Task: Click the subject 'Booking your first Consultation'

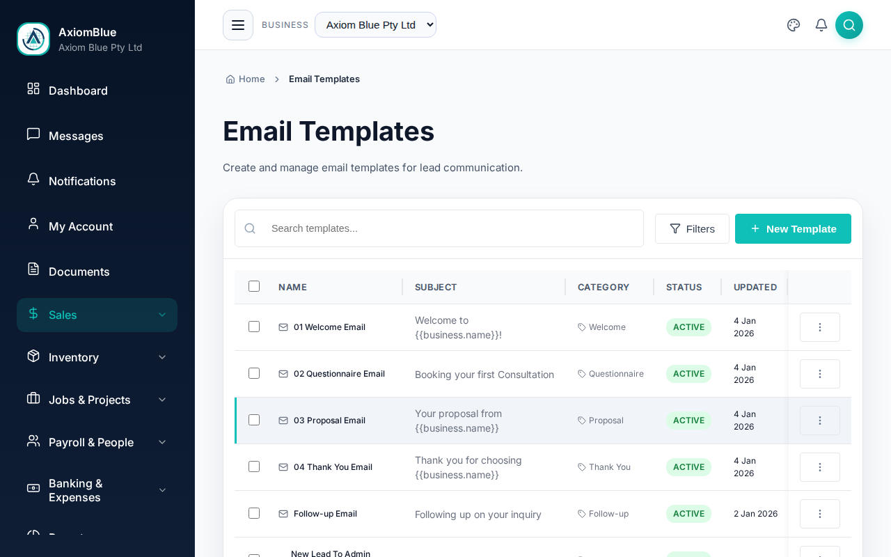Action: coord(484,375)
